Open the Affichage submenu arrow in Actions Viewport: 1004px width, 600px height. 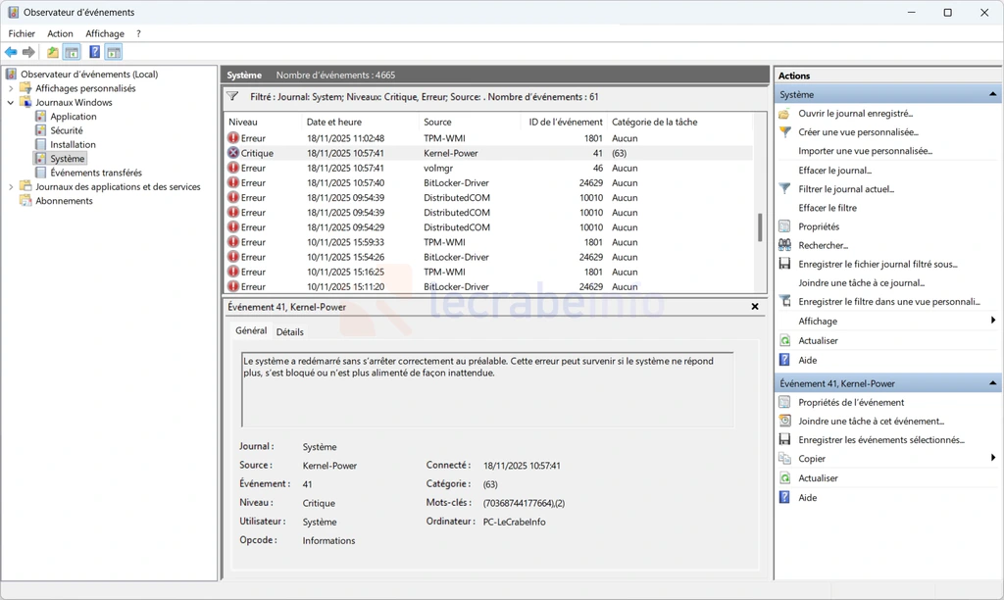tap(992, 321)
